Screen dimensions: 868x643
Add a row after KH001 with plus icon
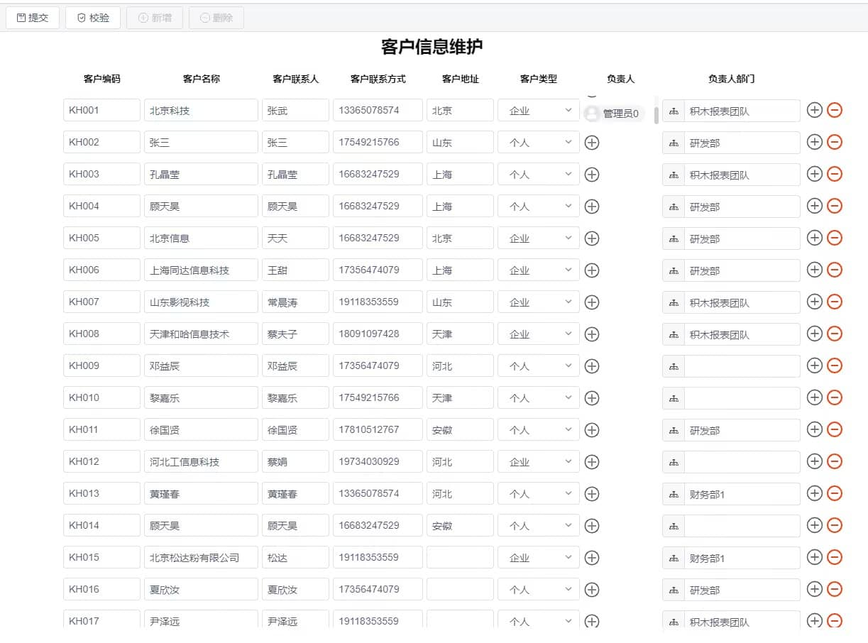click(x=815, y=110)
